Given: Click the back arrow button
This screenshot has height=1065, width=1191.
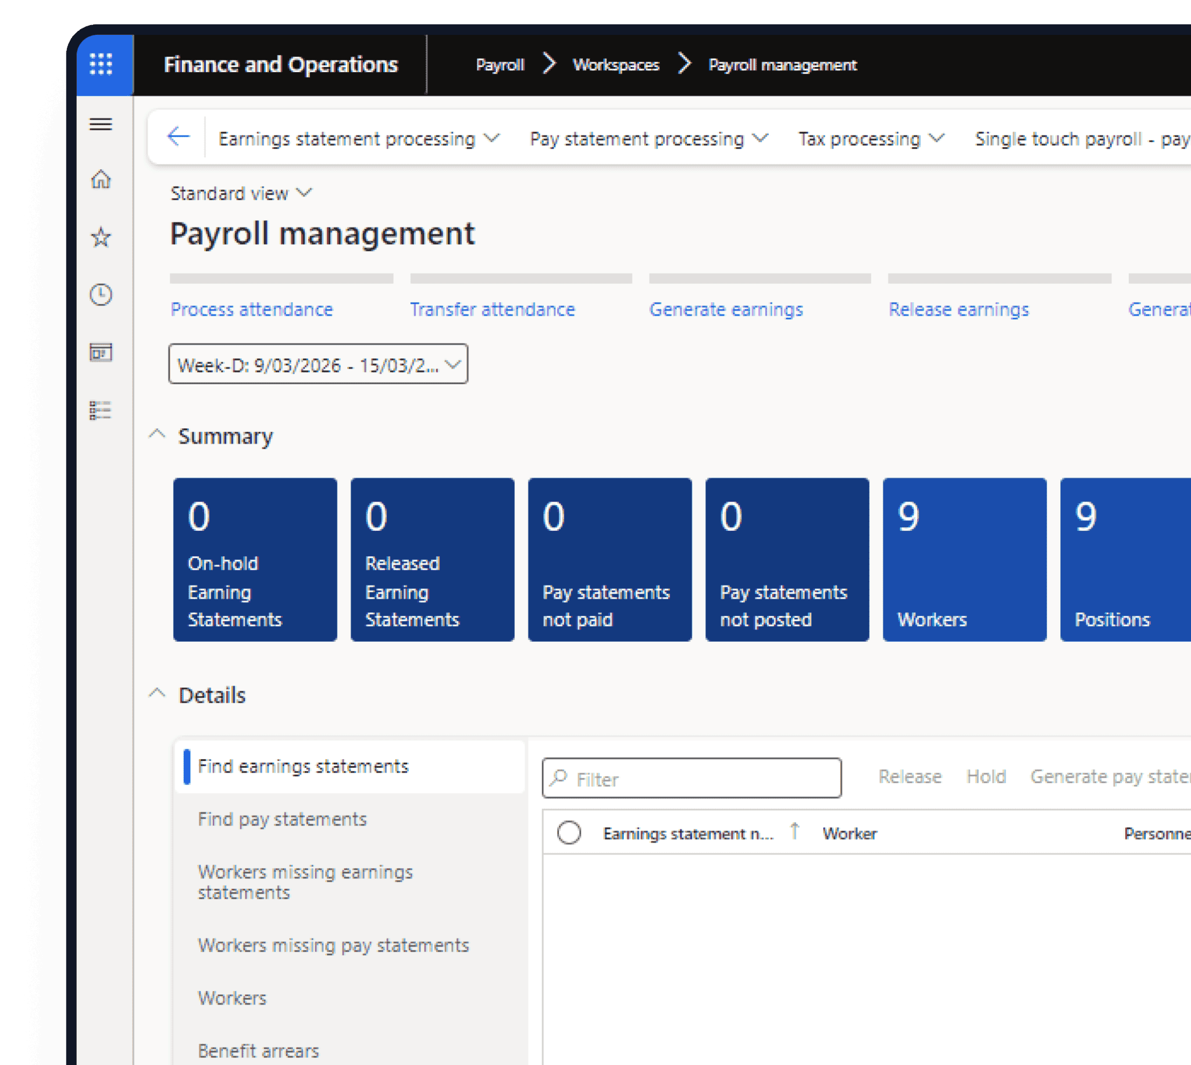Looking at the screenshot, I should 179,138.
